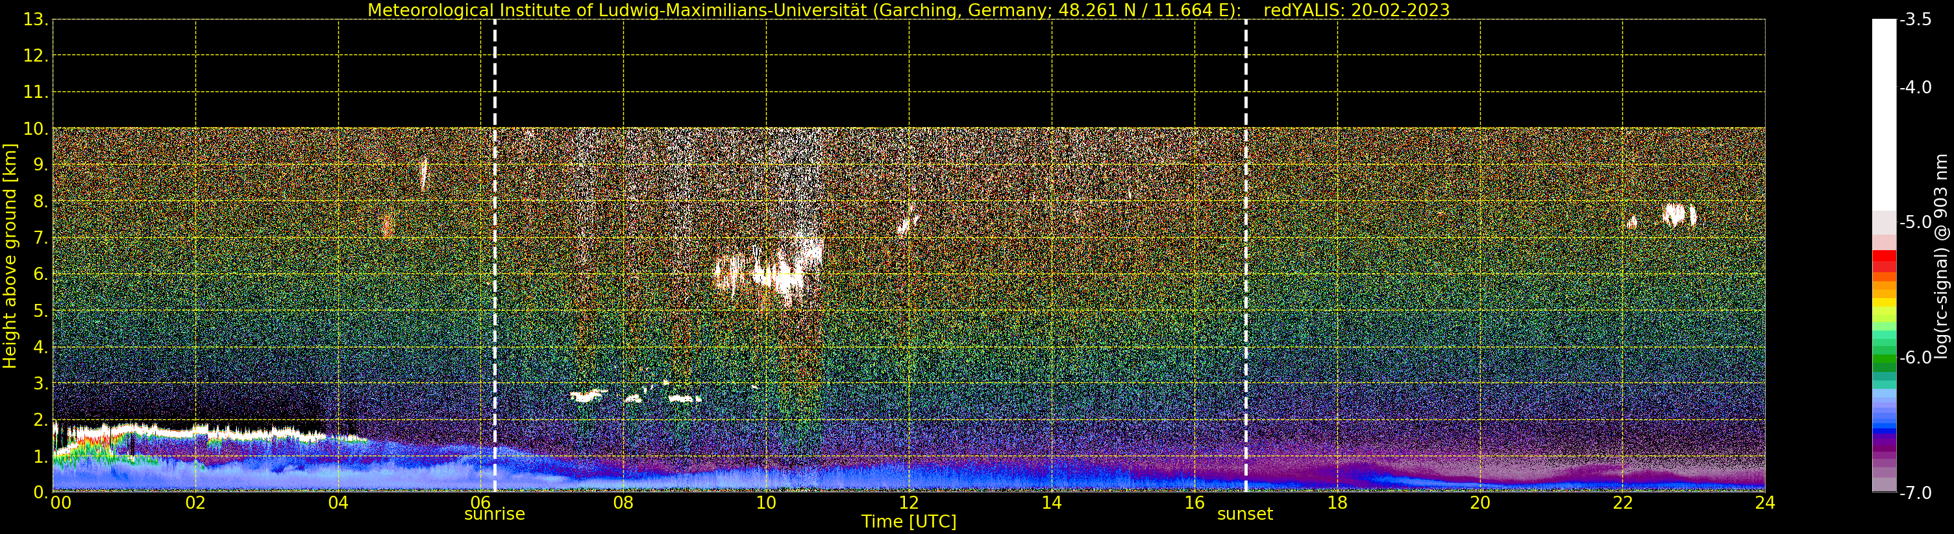Click the x-axis tick label '20'
Screen dimensions: 1954x534
click(x=1480, y=503)
